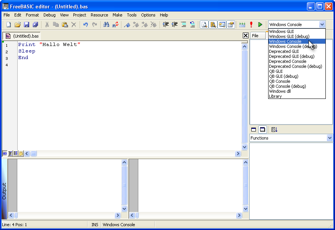Outdent the selected lines

coord(174,25)
